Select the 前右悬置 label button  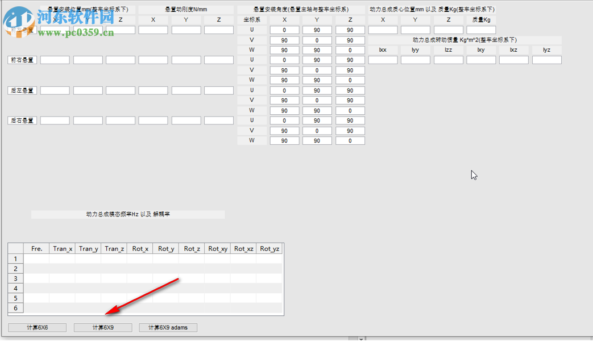coord(22,60)
